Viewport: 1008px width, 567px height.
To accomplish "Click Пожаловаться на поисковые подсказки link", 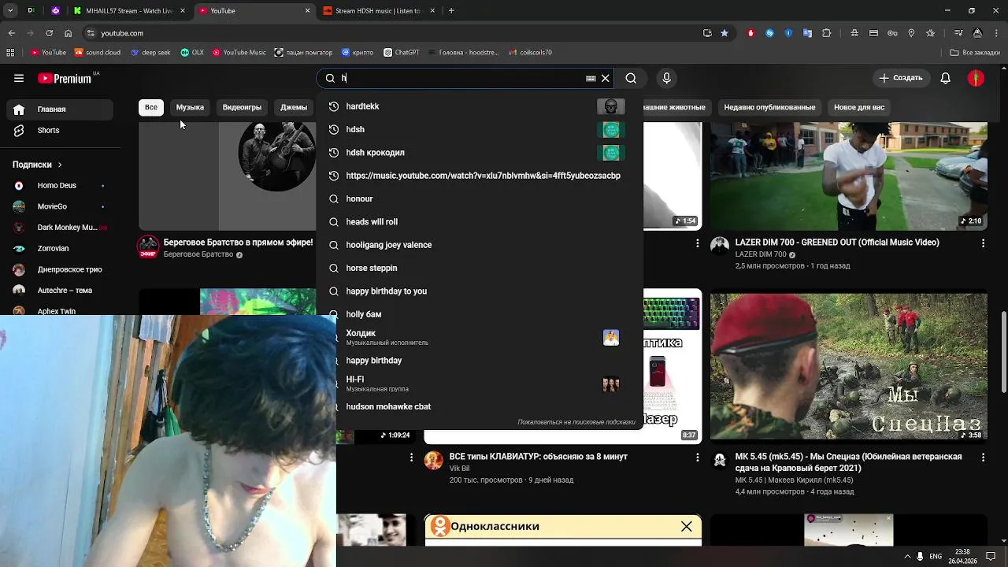I will 576,422.
